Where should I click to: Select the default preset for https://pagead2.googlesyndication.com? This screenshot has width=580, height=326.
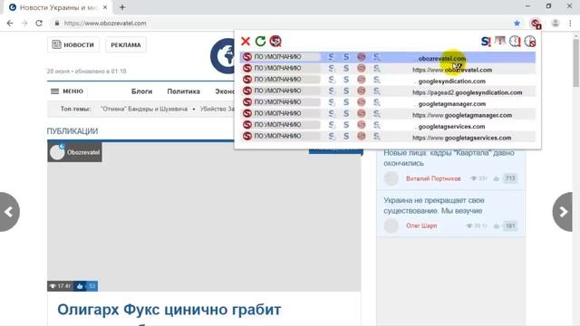pyautogui.click(x=281, y=91)
